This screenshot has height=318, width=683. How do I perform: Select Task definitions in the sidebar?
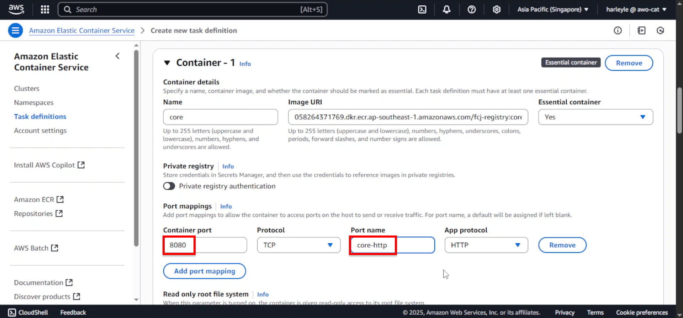(40, 116)
